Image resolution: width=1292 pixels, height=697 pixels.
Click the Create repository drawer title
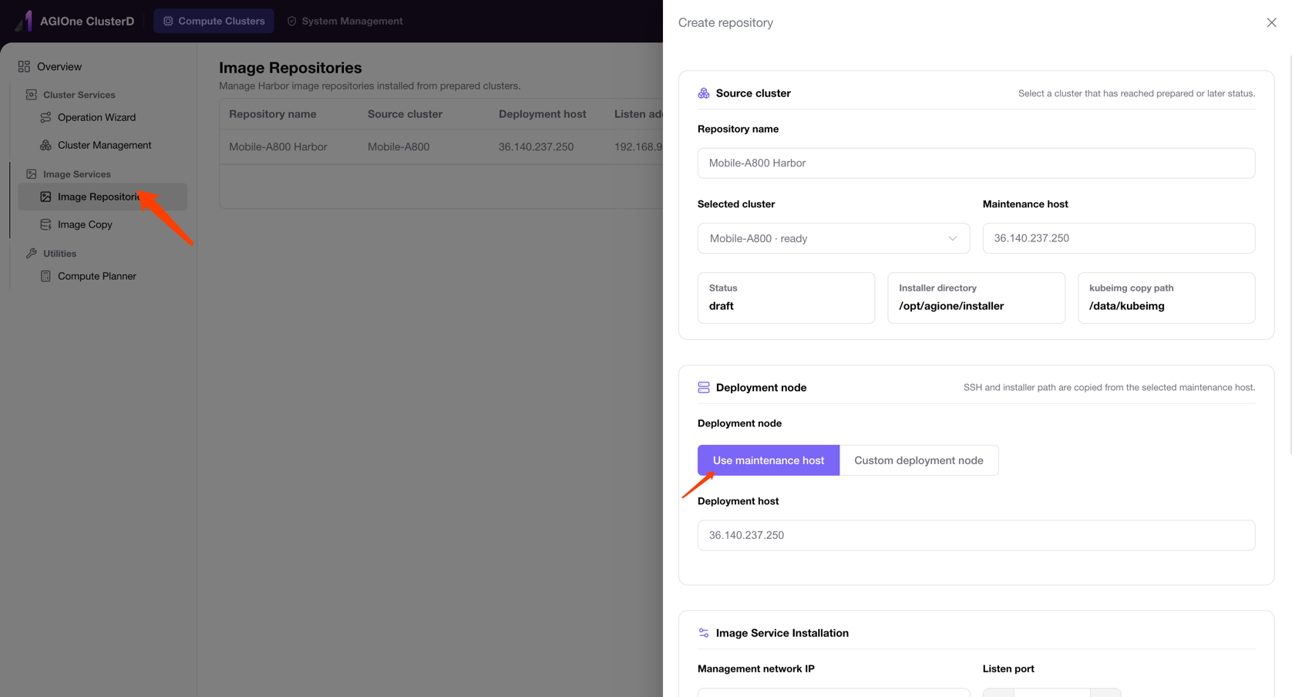[x=725, y=22]
